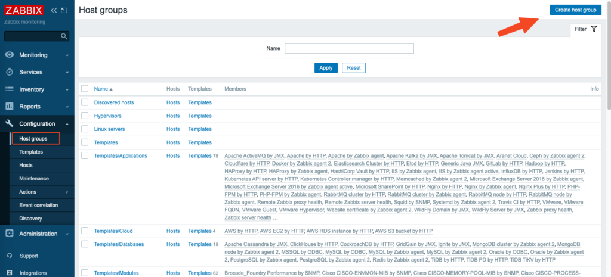Open the Discovery menu item

pos(30,218)
